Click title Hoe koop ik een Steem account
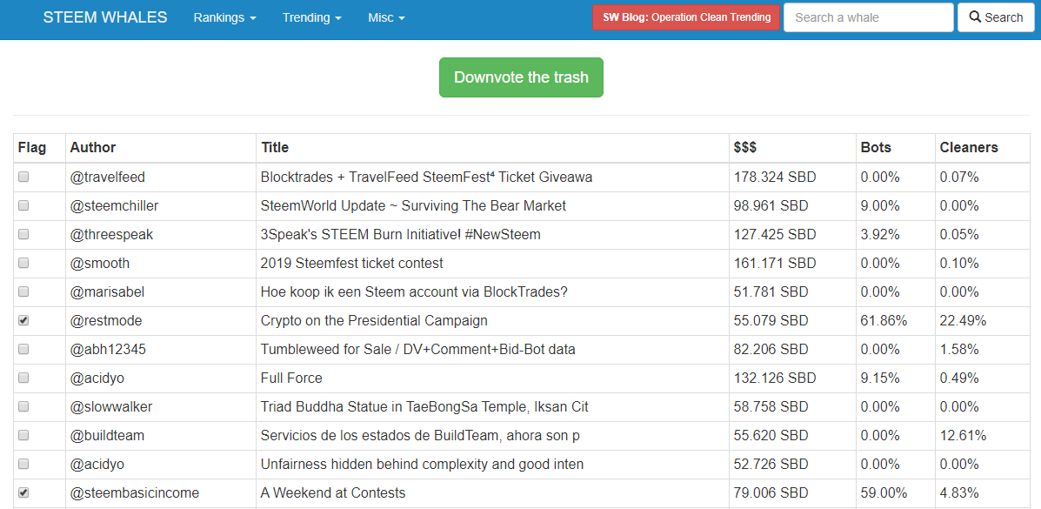 (414, 291)
